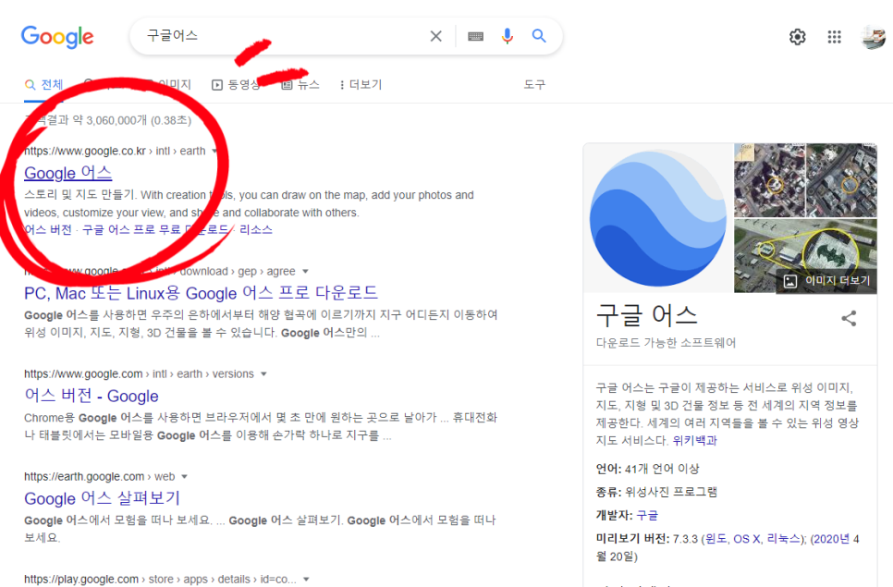
Task: Open the 리눅스 link
Action: pos(784,539)
